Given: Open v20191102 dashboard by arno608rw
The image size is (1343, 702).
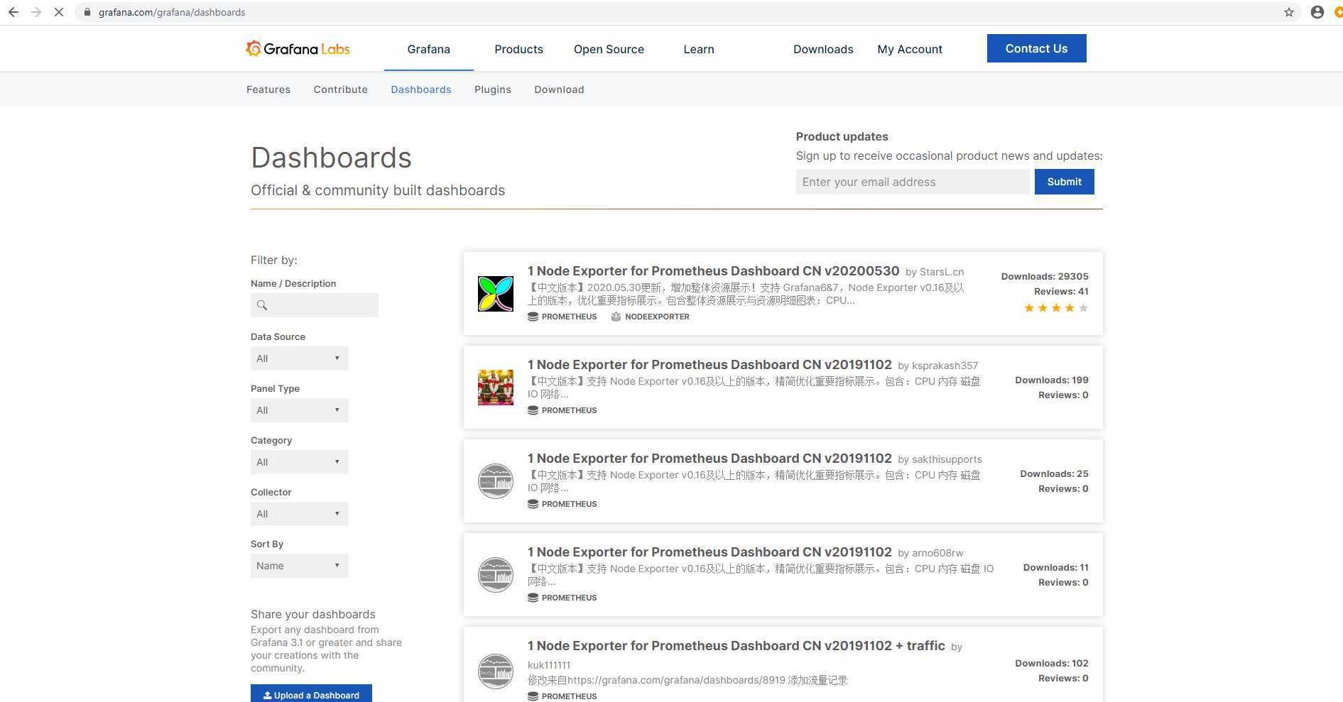Looking at the screenshot, I should tap(709, 552).
